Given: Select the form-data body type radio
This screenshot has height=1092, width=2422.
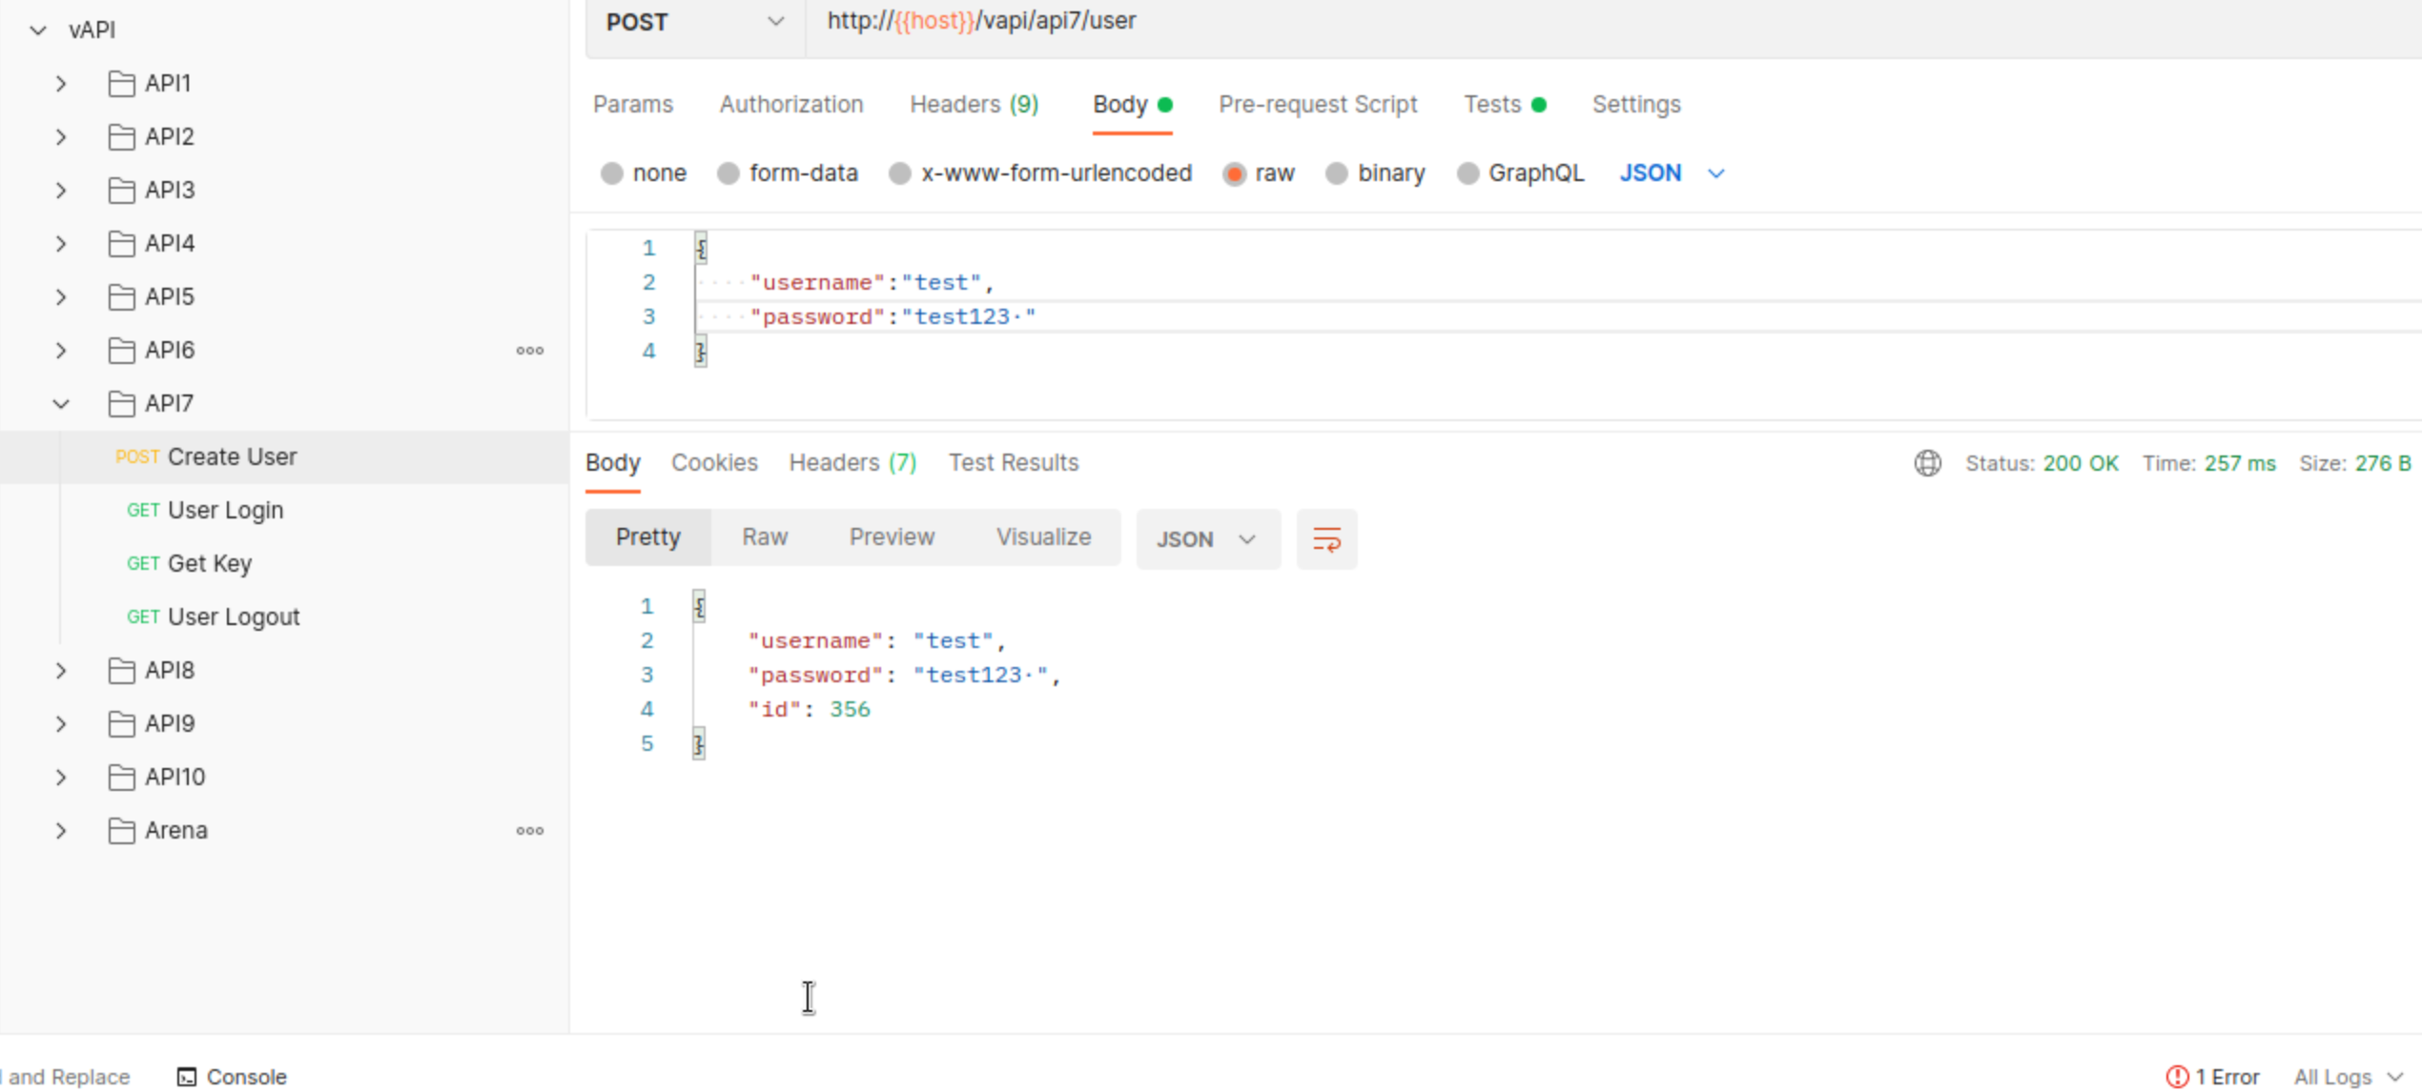Looking at the screenshot, I should pos(729,173).
